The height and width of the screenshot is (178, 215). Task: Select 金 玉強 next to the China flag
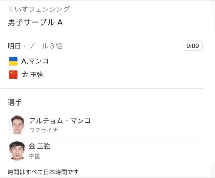(x=32, y=75)
